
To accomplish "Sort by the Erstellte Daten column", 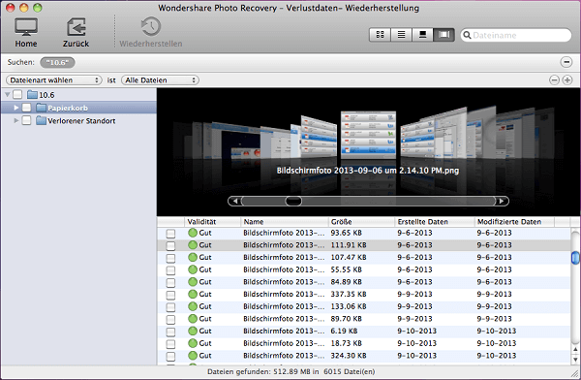I will pyautogui.click(x=435, y=222).
